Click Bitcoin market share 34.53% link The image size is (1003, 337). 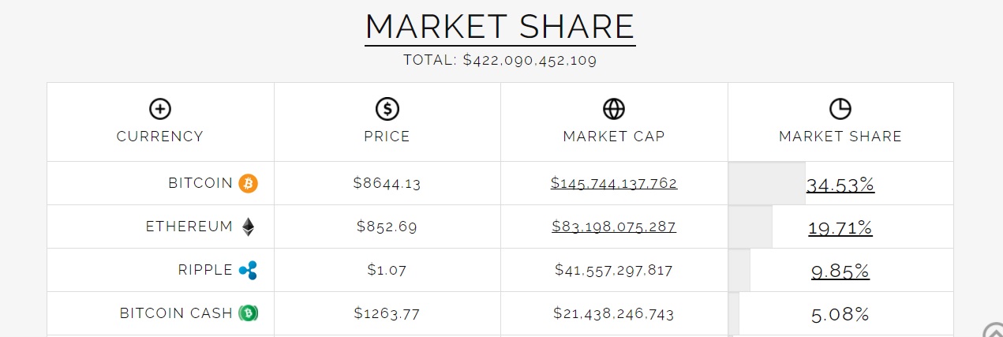(x=840, y=185)
